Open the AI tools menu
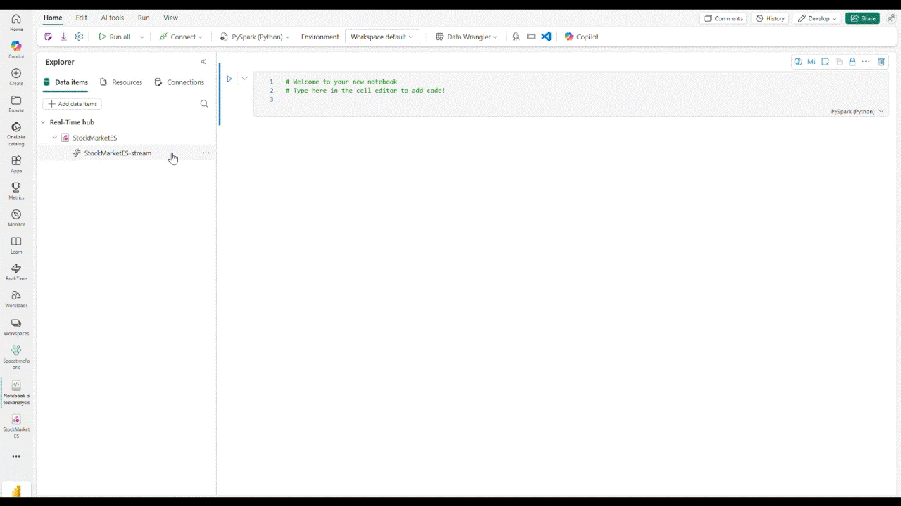The height and width of the screenshot is (506, 901). click(x=112, y=18)
